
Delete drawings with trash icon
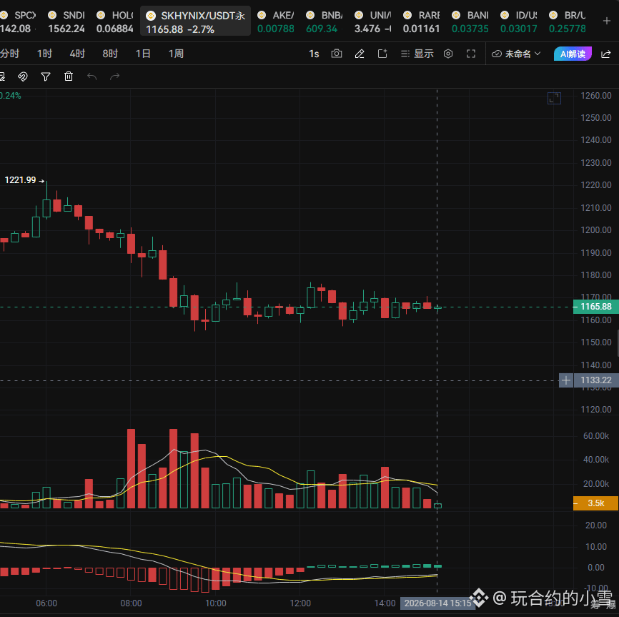[69, 76]
